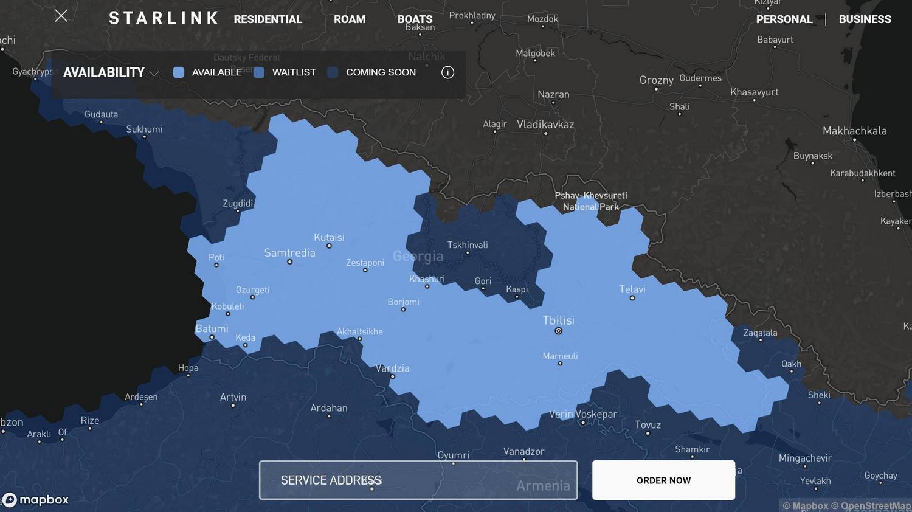The height and width of the screenshot is (512, 912).
Task: Open the availability info icon
Action: (x=447, y=72)
